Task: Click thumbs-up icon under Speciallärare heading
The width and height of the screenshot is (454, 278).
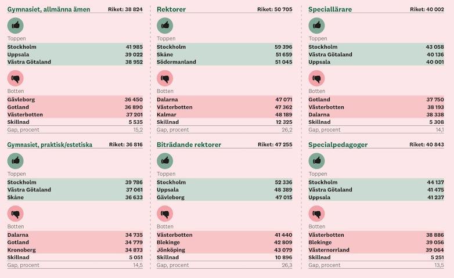Action: point(316,26)
